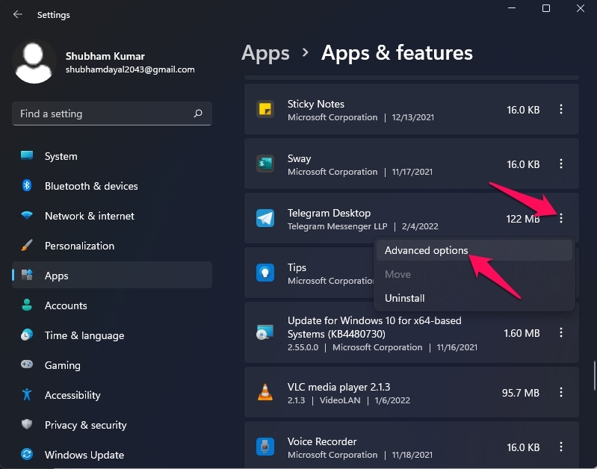Click the Voice Recorder app name
The width and height of the screenshot is (597, 469).
pos(322,441)
